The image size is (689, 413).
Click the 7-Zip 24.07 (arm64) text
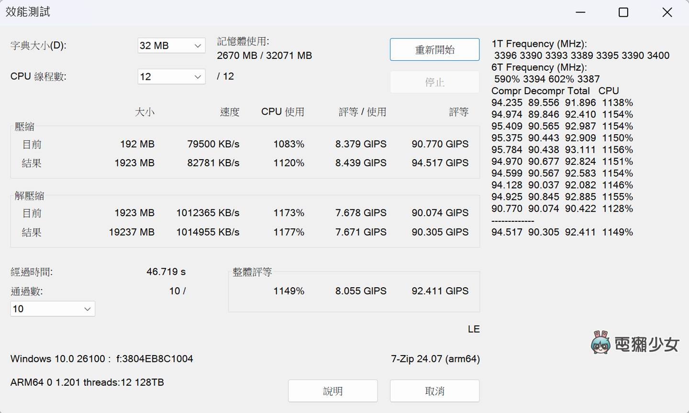point(435,359)
